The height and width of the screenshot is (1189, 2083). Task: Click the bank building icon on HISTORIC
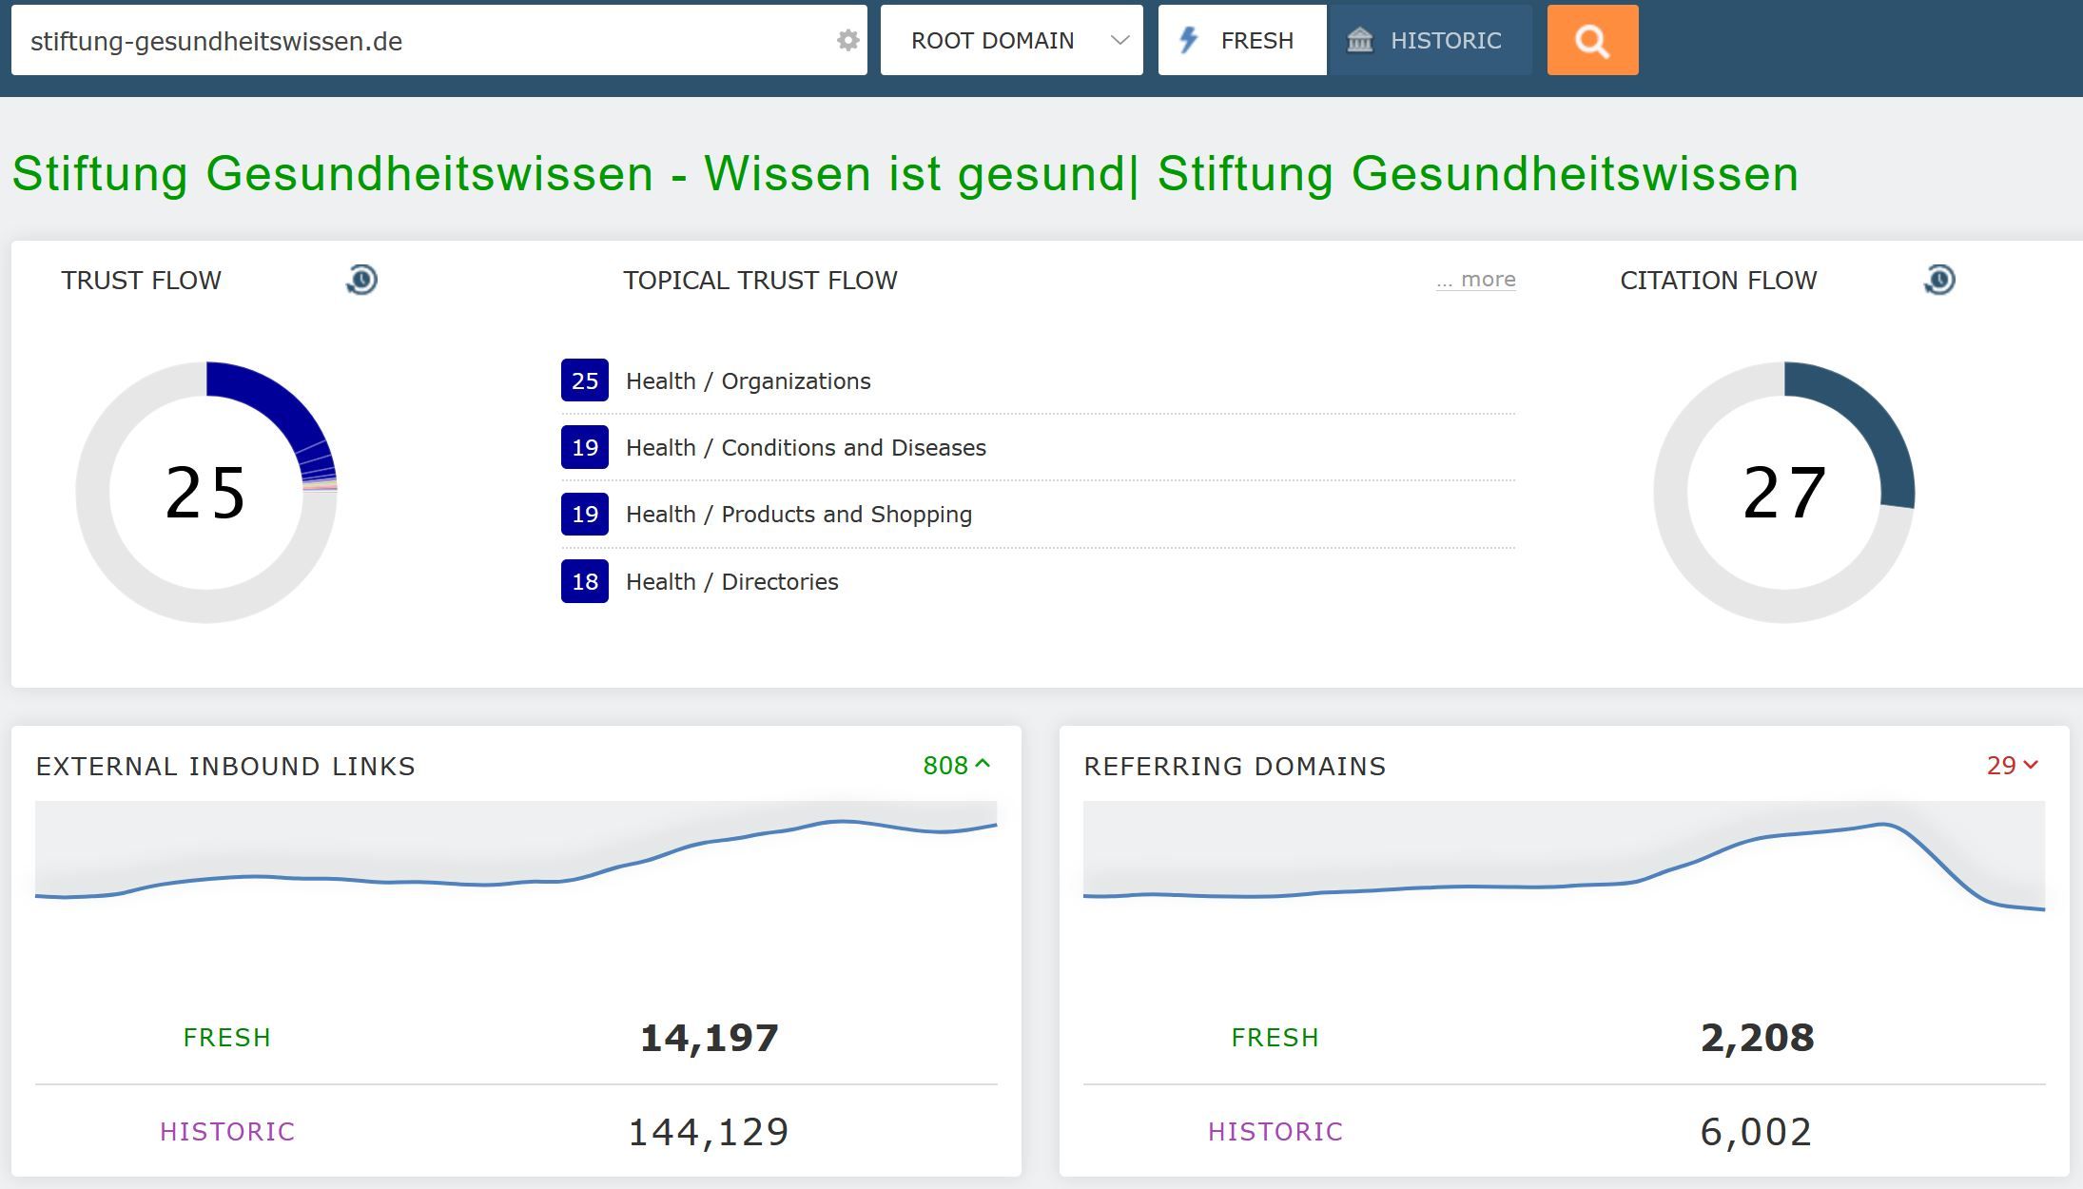pyautogui.click(x=1360, y=40)
